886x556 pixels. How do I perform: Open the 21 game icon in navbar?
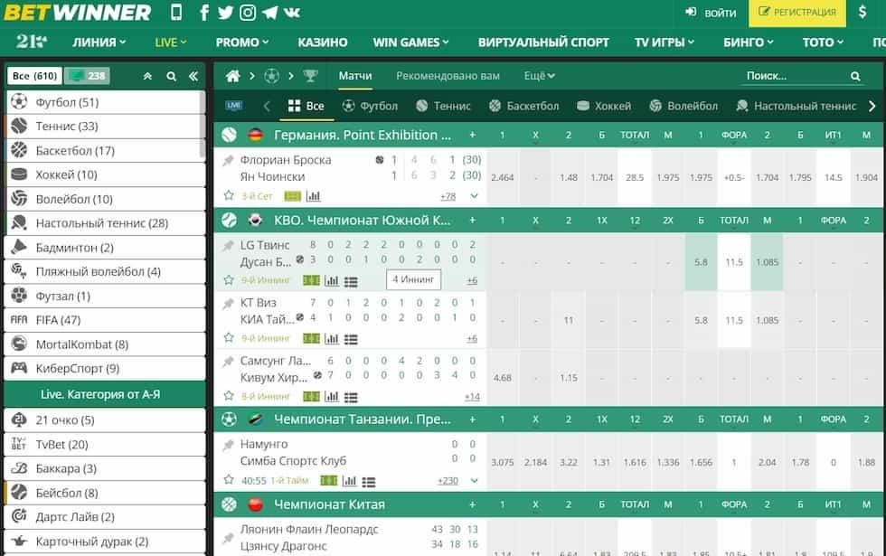(x=31, y=42)
